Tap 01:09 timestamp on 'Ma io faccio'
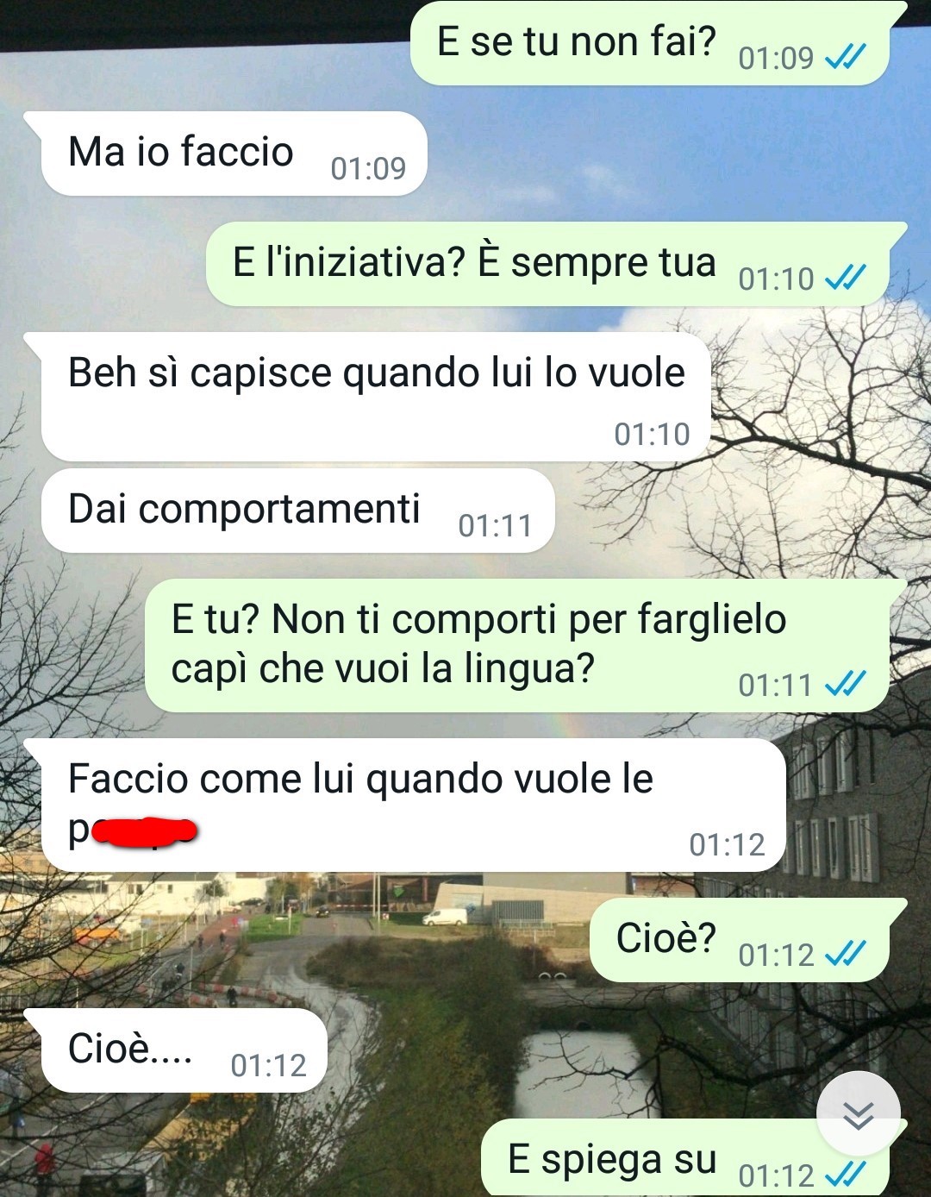This screenshot has width=931, height=1197. tap(368, 168)
